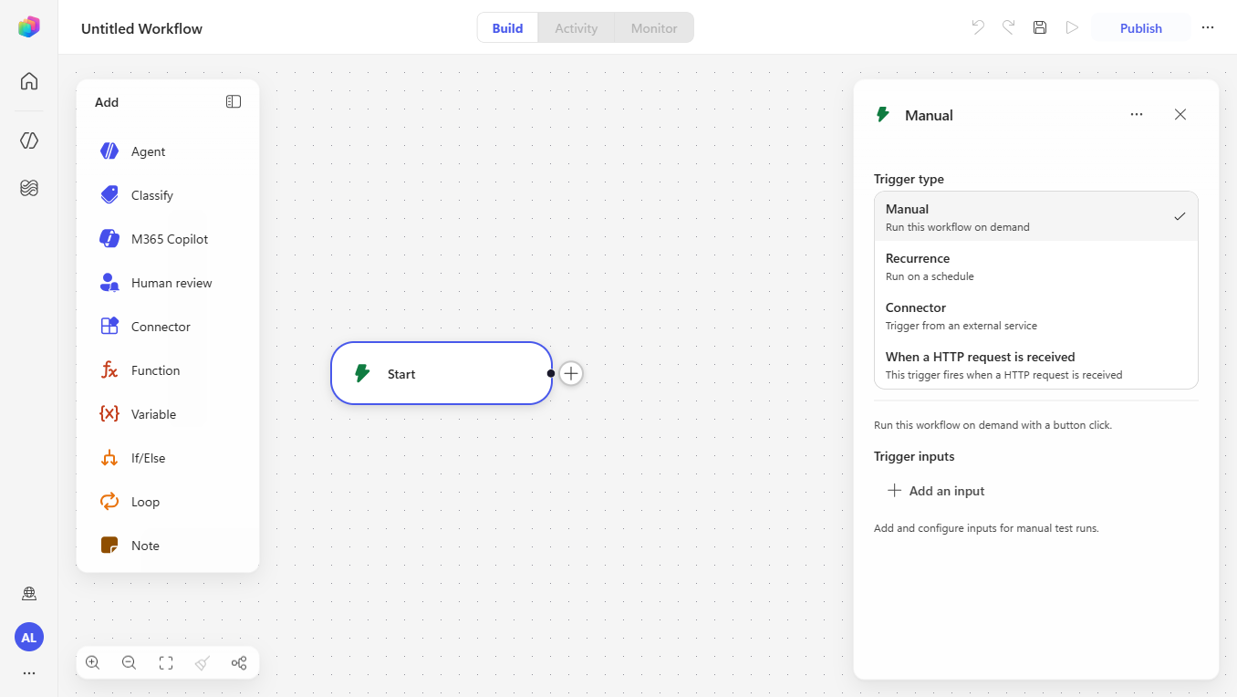Image resolution: width=1237 pixels, height=697 pixels.
Task: Click the Manual panel lightning icon
Action: pyautogui.click(x=882, y=114)
